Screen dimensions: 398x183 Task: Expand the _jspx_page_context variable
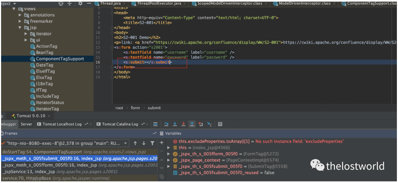tap(169, 160)
